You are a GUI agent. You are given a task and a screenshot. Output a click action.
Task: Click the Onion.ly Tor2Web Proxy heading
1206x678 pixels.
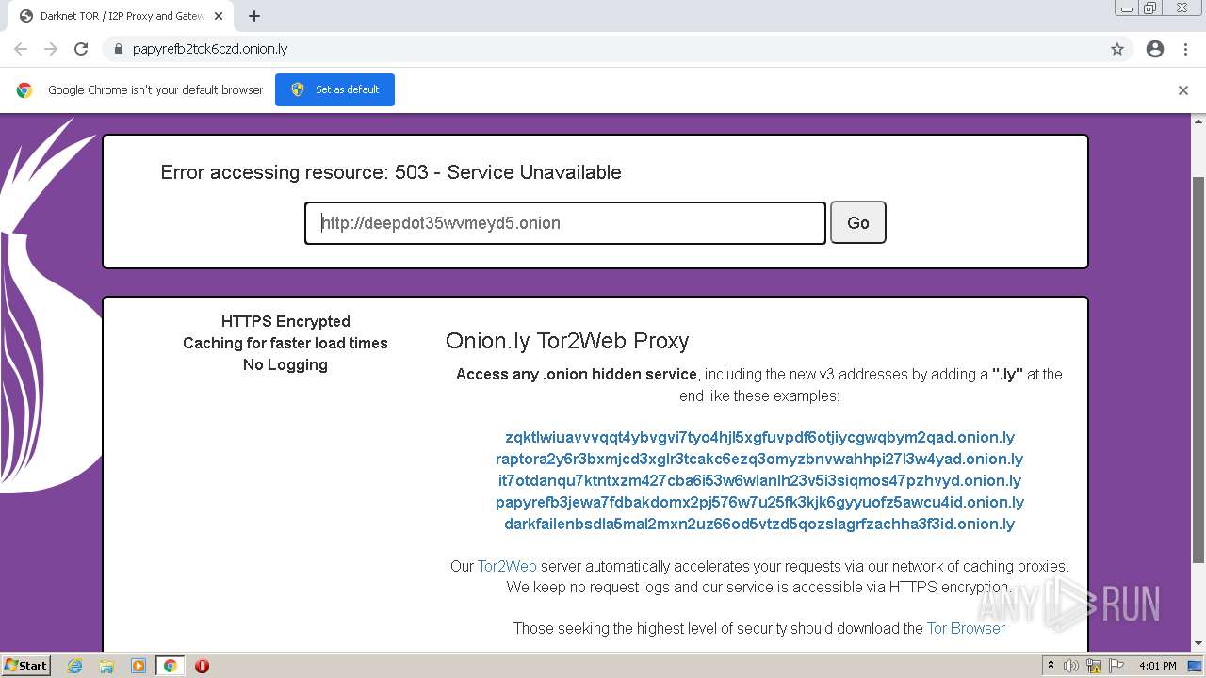(x=567, y=341)
